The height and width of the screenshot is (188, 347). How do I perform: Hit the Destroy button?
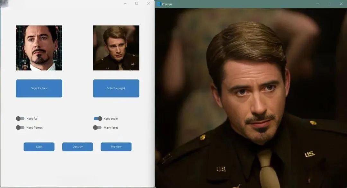pos(77,147)
